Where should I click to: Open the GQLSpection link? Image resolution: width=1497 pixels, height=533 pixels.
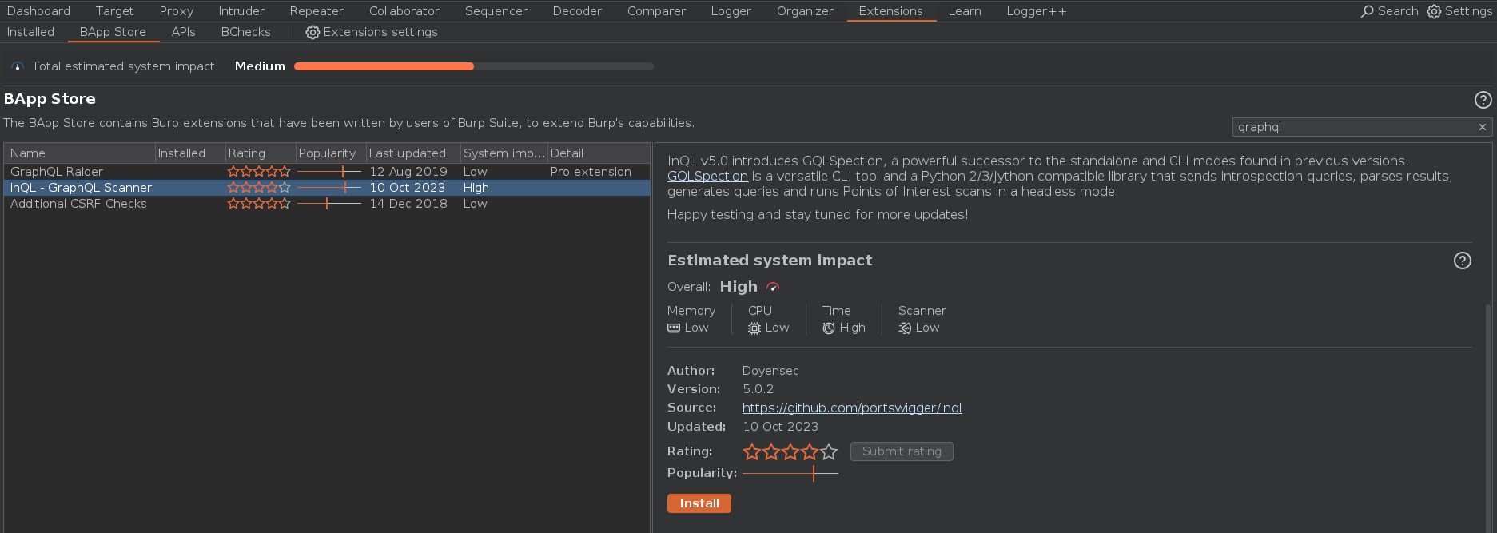point(707,177)
